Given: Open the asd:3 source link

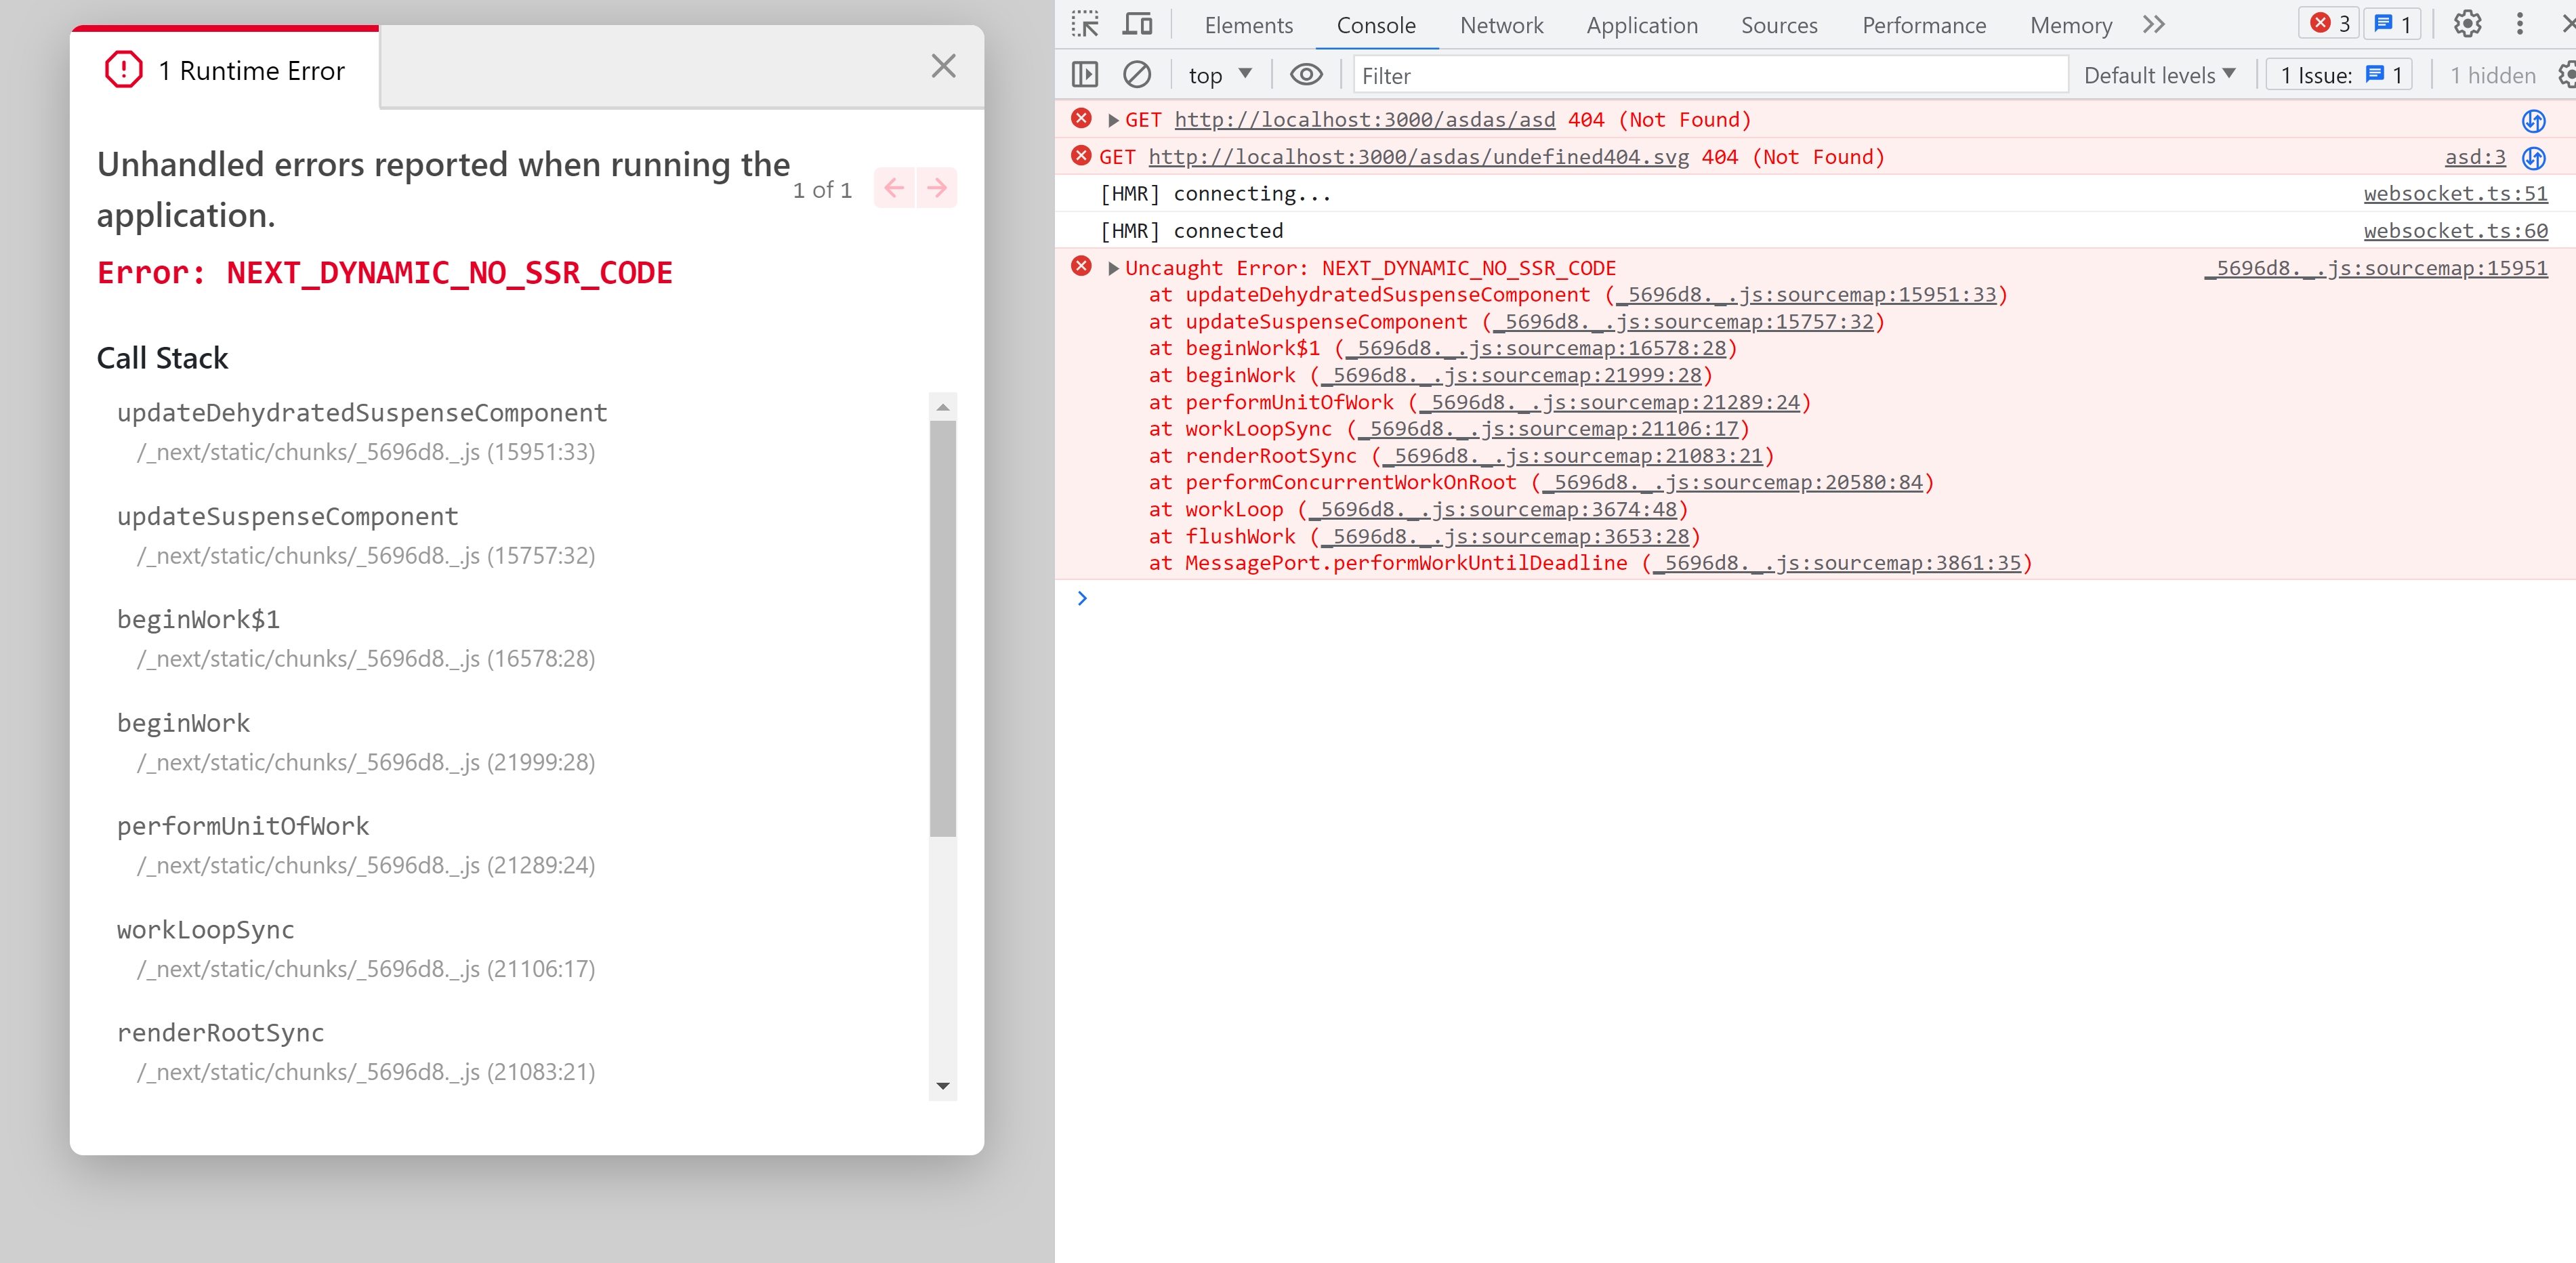Looking at the screenshot, I should point(2474,157).
